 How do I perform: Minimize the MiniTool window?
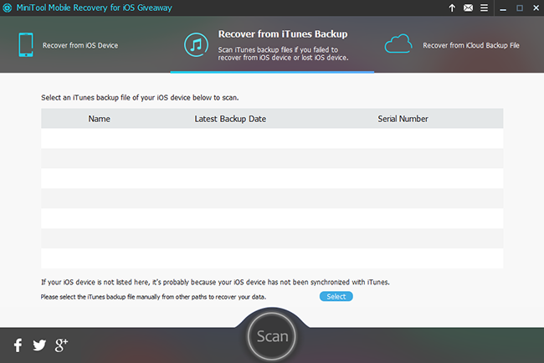pos(503,8)
